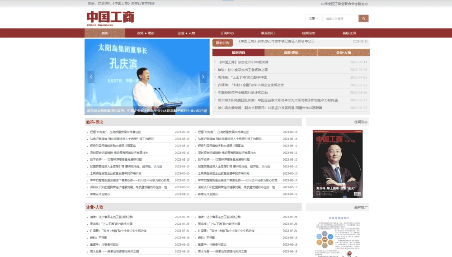Open announcement 《中国工商》杂志2023年度申领记者证人员名单公示

(x=277, y=41)
